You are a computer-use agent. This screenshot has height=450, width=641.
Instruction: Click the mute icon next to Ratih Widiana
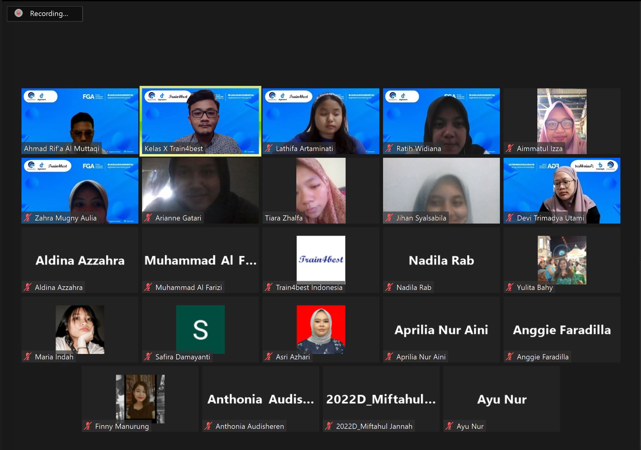click(x=389, y=148)
